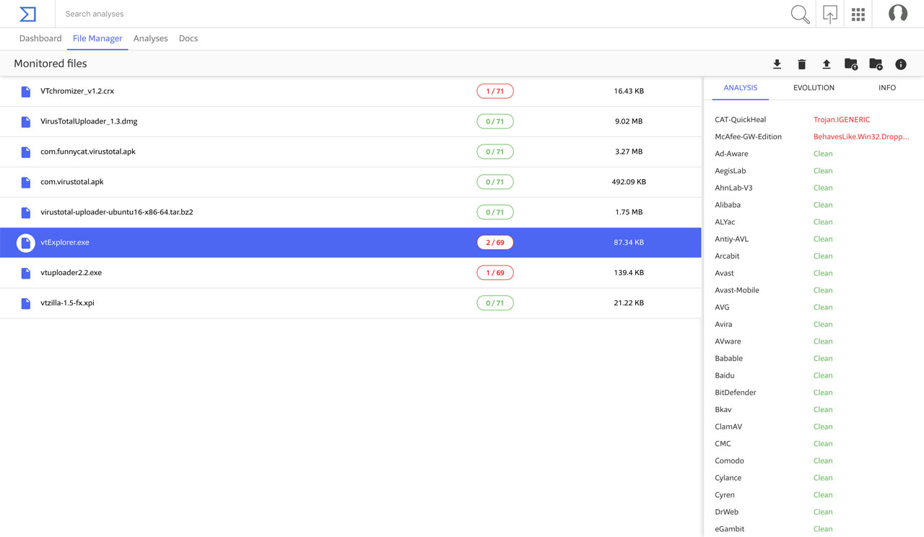924x537 pixels.
Task: Click the trash delete icon
Action: click(x=801, y=64)
